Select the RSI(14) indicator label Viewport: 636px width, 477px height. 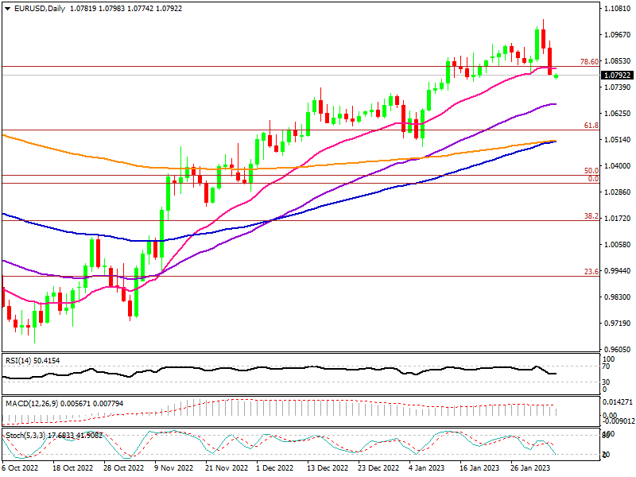coord(21,360)
